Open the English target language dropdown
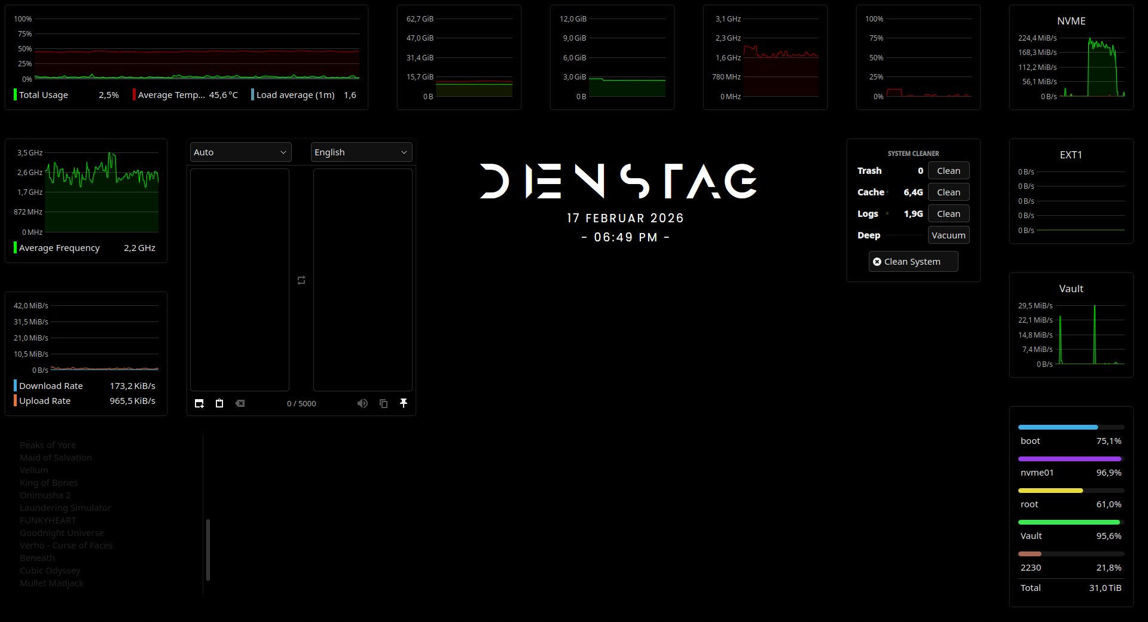 (x=361, y=152)
